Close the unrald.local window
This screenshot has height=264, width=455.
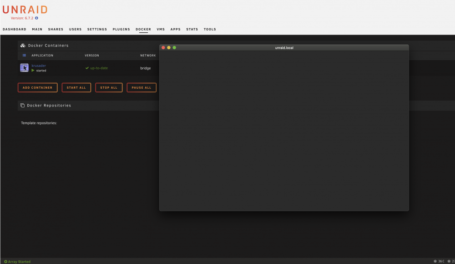pyautogui.click(x=163, y=48)
